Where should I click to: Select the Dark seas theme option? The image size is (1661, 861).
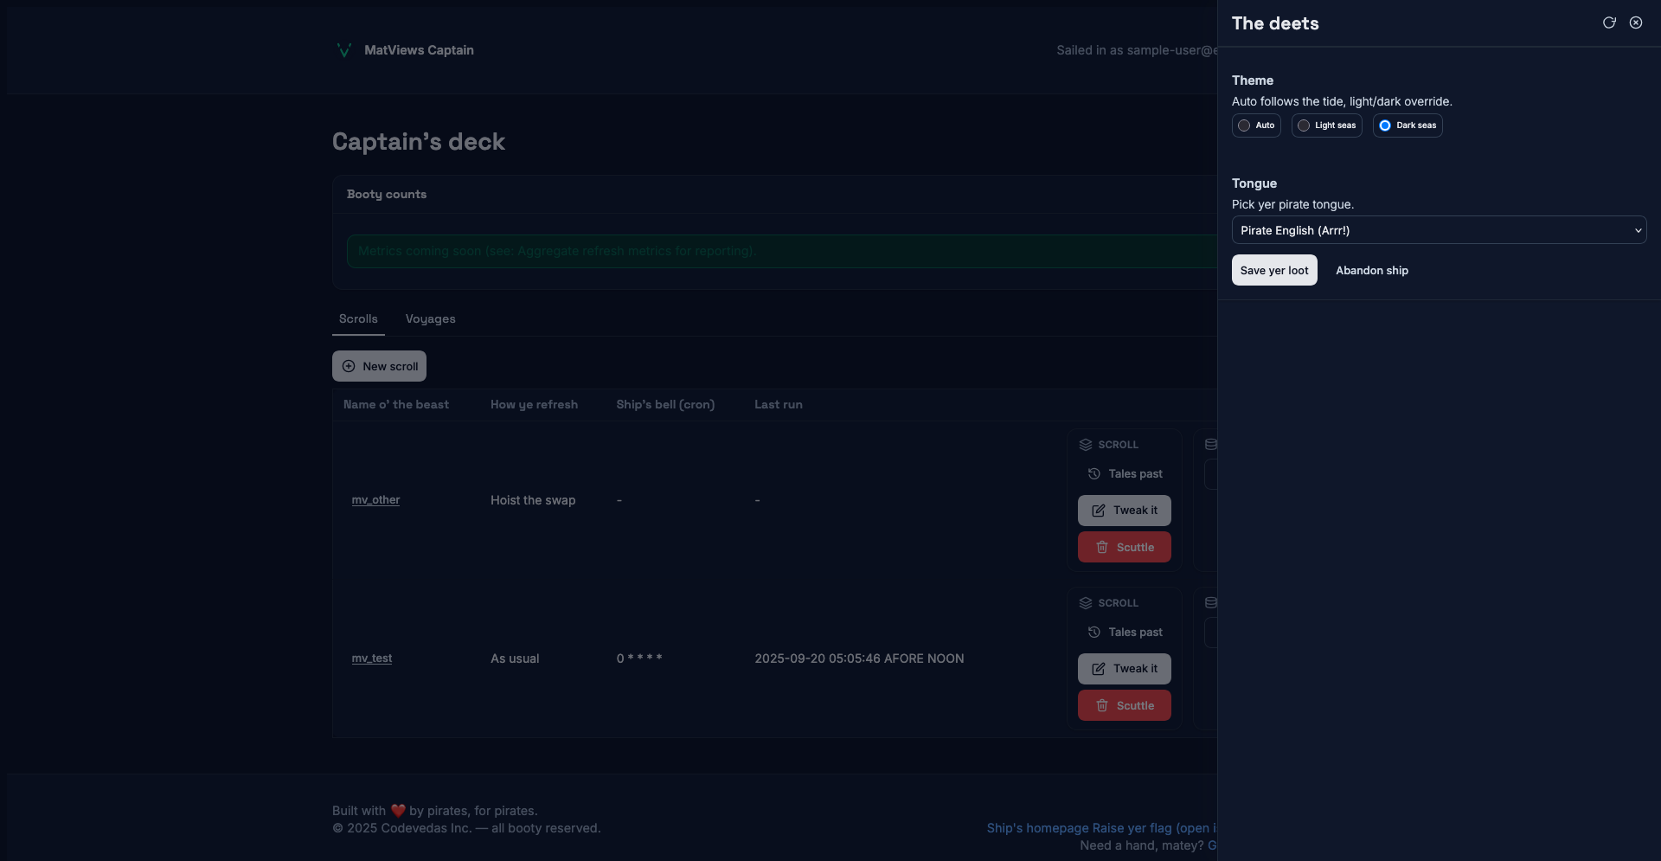pos(1385,125)
